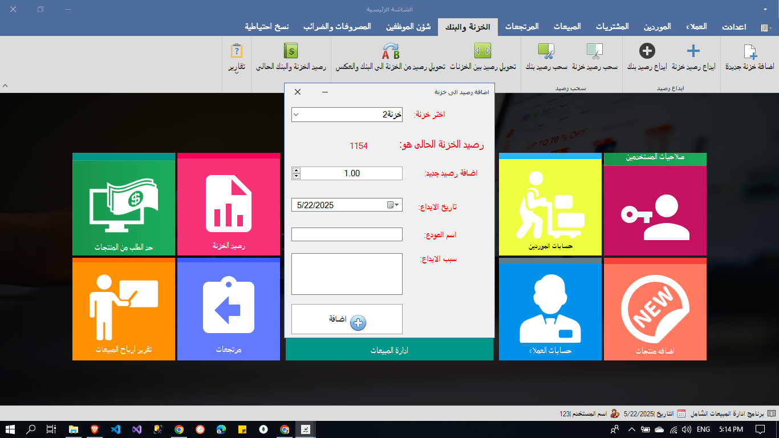779x438 pixels.
Task: Expand the تقارير dropdown chevron
Action: (236, 73)
